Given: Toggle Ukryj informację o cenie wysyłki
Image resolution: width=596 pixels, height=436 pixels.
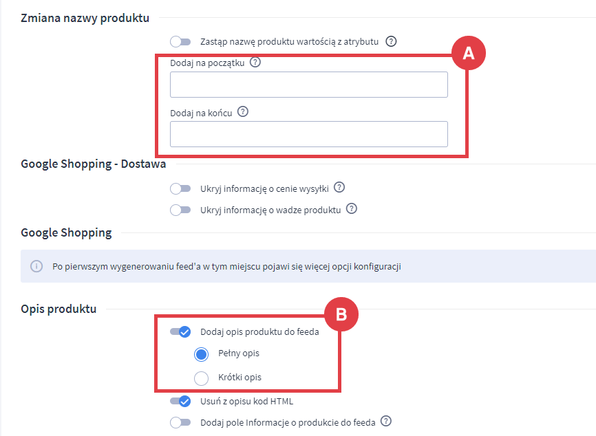Looking at the screenshot, I should [x=180, y=188].
